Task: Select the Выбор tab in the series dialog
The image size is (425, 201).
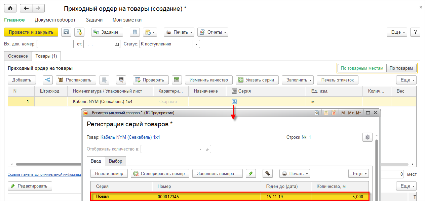Action: pyautogui.click(x=116, y=161)
